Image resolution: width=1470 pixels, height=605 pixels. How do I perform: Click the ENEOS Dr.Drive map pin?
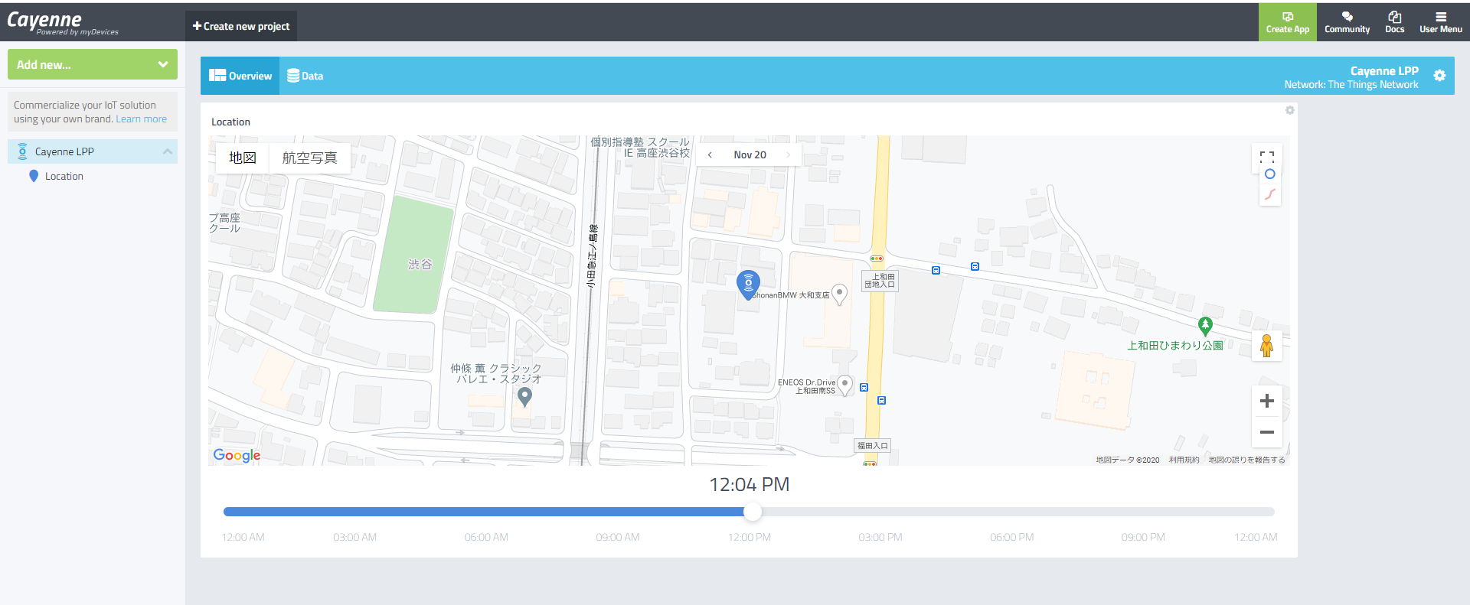[844, 385]
